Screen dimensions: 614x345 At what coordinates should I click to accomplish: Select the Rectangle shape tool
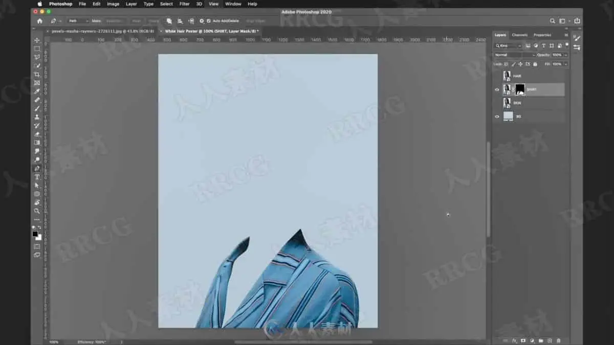point(37,194)
